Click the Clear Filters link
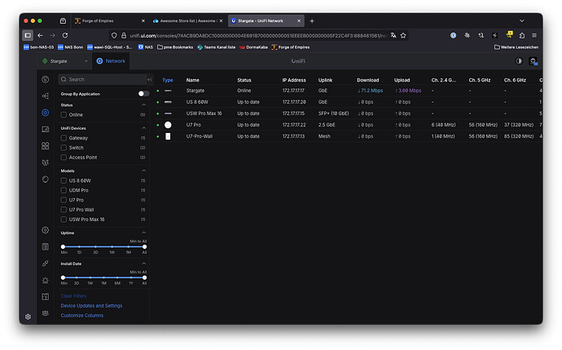 [x=73, y=296]
